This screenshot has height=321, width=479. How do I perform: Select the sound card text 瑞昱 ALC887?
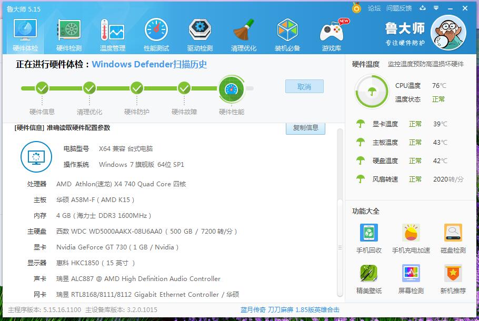138,279
